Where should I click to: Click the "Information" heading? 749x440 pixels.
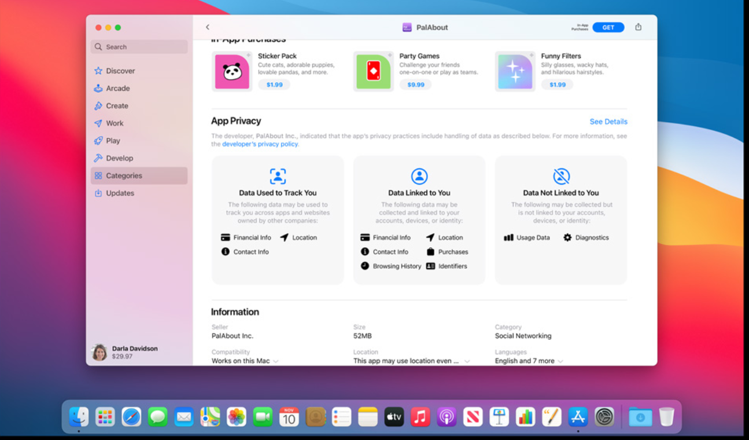[x=235, y=312]
